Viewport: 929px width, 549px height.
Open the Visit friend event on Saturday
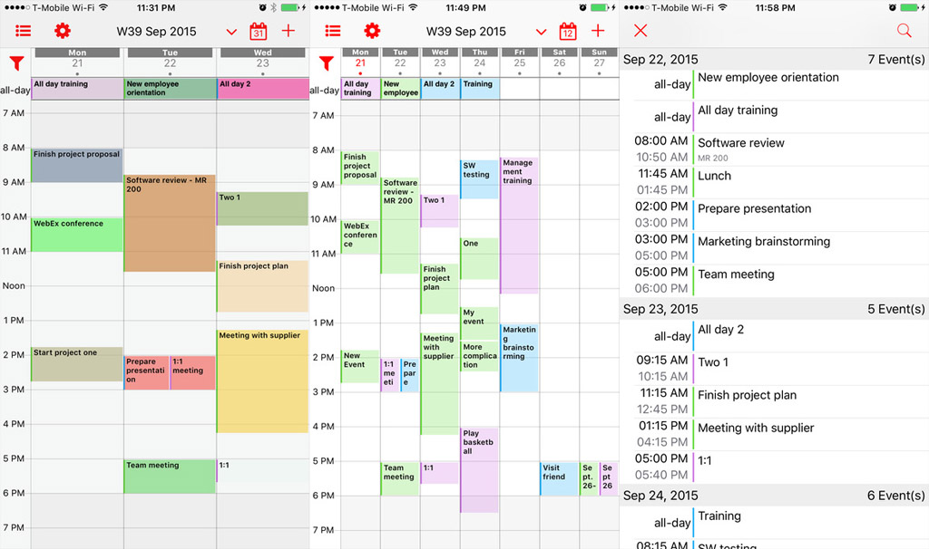point(559,478)
